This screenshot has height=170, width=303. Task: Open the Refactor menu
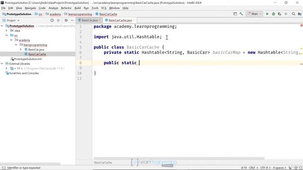point(66,8)
